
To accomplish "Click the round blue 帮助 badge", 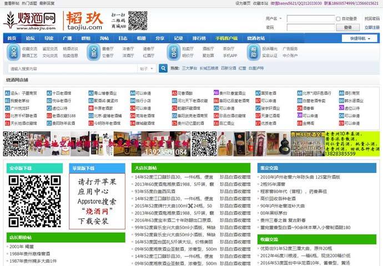I will (x=253, y=52).
